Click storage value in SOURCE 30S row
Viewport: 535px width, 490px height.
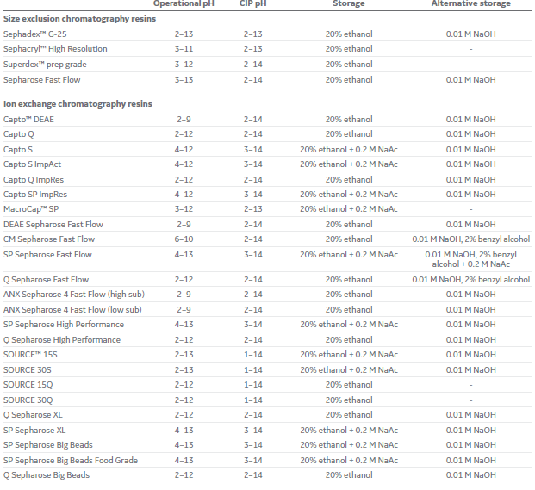coord(349,370)
